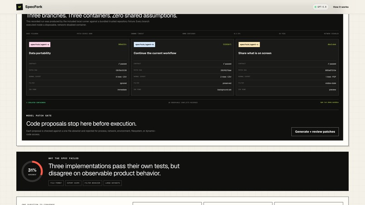Click Continue the current workflow title
Screen dimensions: 365x205
[x=155, y=53]
